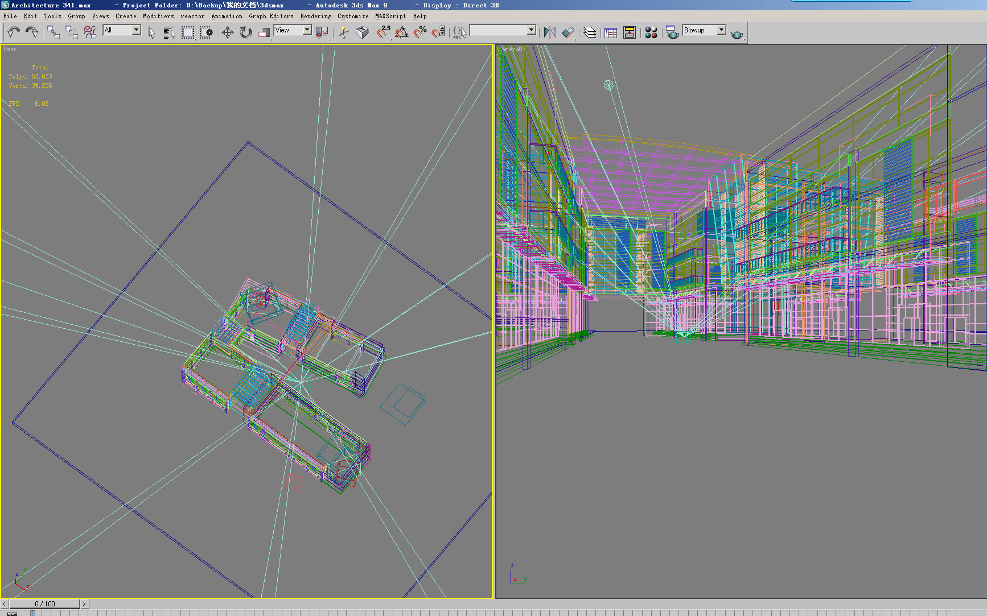Activate the Select and Move tool
The width and height of the screenshot is (987, 616).
tap(227, 32)
